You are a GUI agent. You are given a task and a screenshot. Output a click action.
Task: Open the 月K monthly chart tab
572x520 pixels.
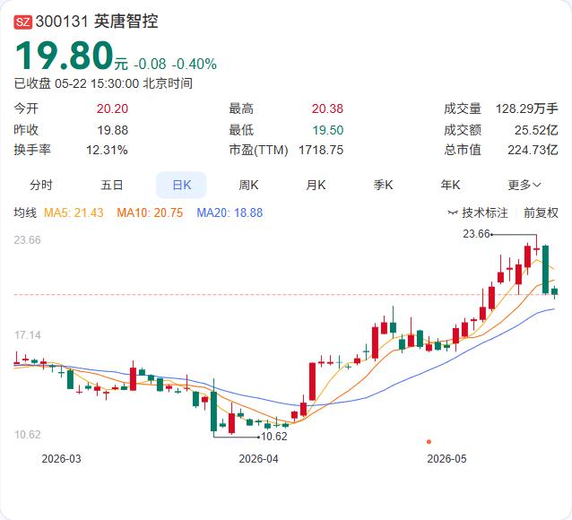click(316, 185)
